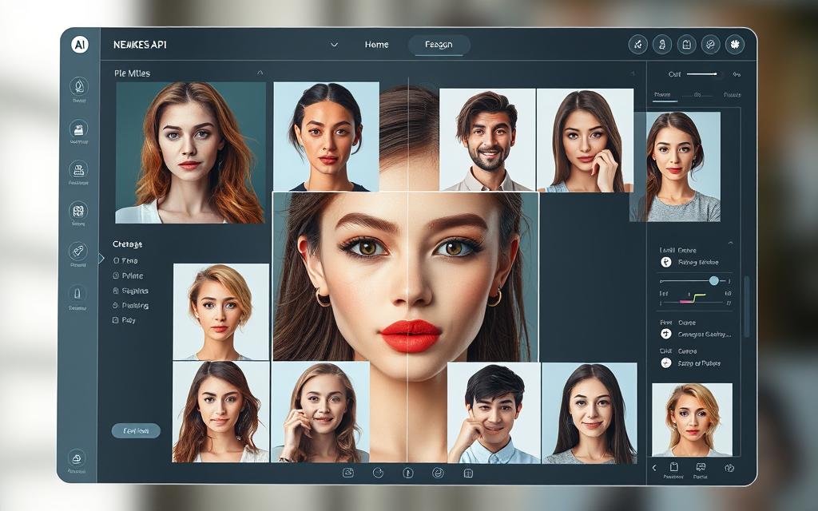Switch to the Home tab

[x=376, y=45]
